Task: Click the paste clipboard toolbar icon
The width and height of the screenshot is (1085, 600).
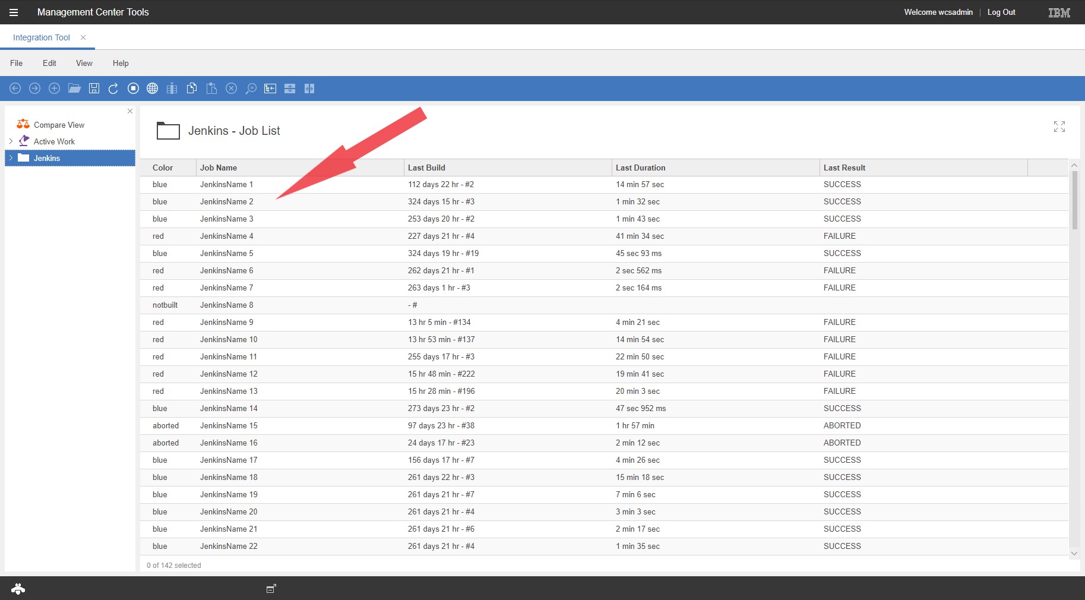Action: coord(211,89)
